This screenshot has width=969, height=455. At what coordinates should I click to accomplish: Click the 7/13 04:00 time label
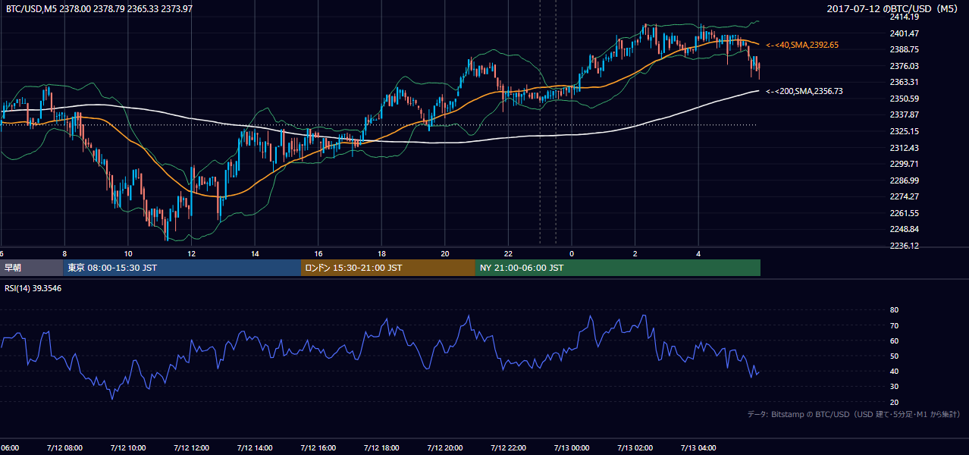[698, 448]
